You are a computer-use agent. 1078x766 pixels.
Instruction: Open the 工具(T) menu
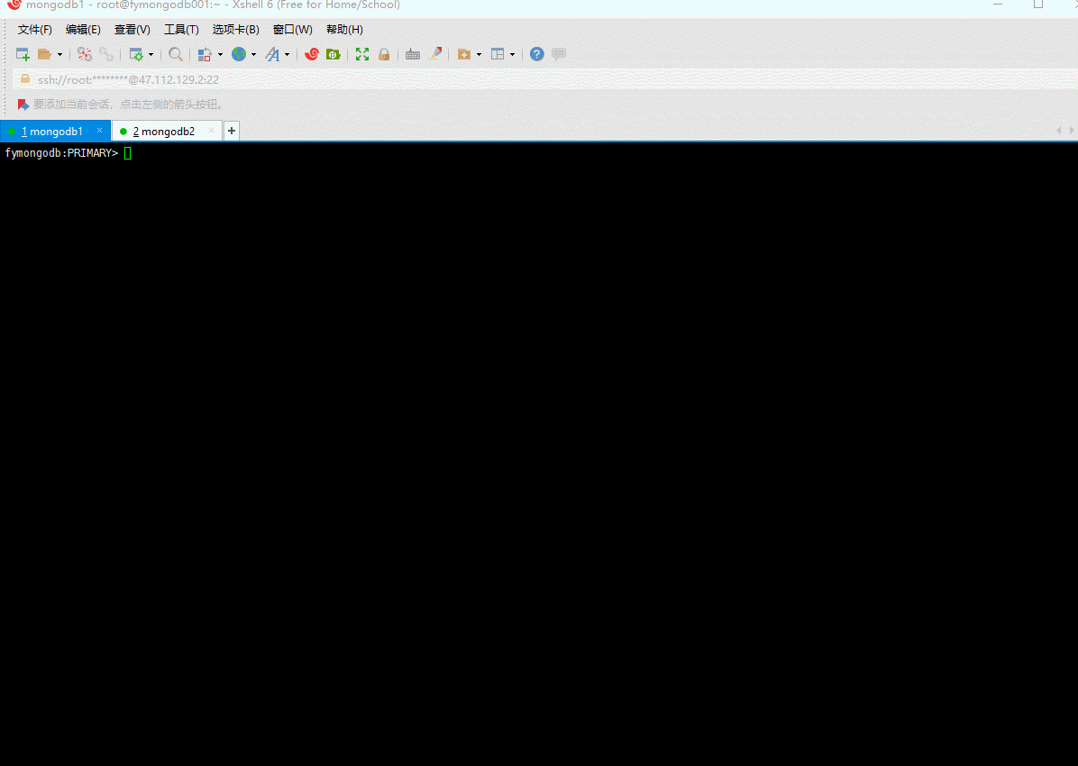(x=181, y=29)
